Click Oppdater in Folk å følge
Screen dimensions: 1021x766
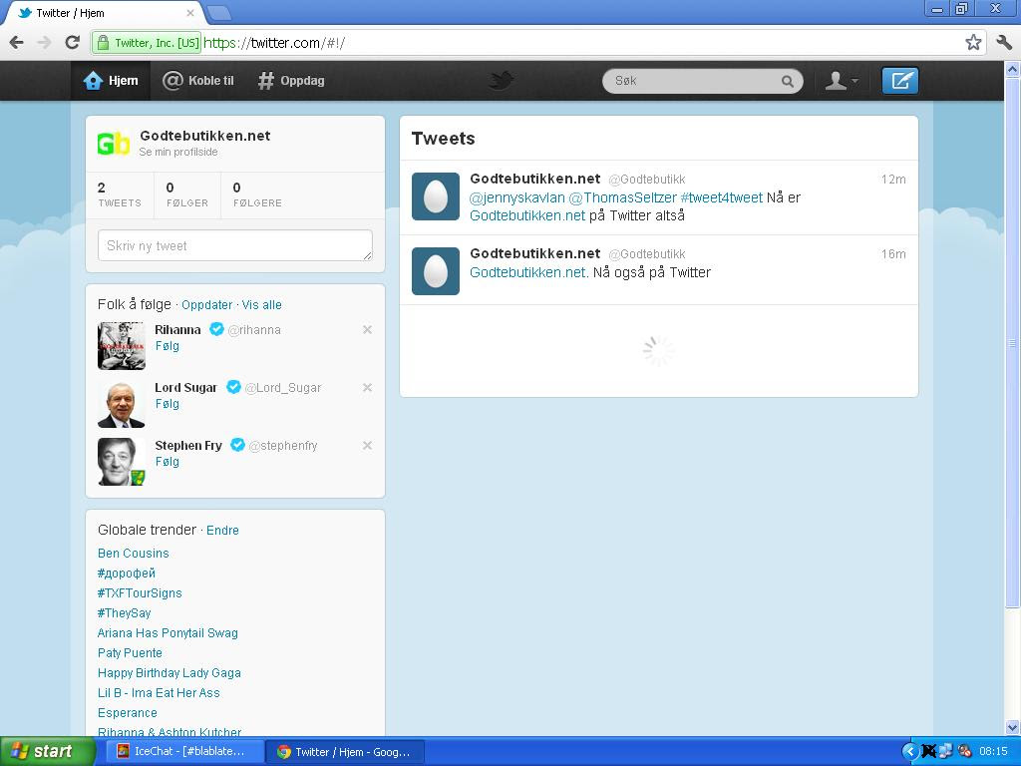pyautogui.click(x=207, y=305)
